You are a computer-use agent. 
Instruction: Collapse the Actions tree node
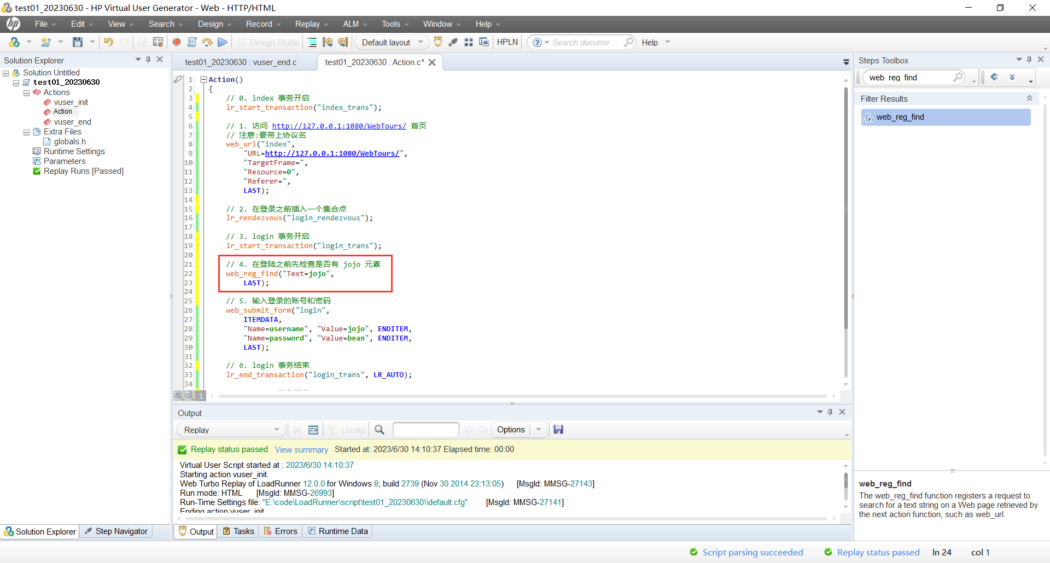pyautogui.click(x=26, y=93)
